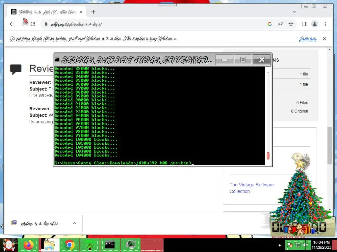Screen dimensions: 337x252
Task: Close the Windows Live CD tab
Action: (x=81, y=12)
